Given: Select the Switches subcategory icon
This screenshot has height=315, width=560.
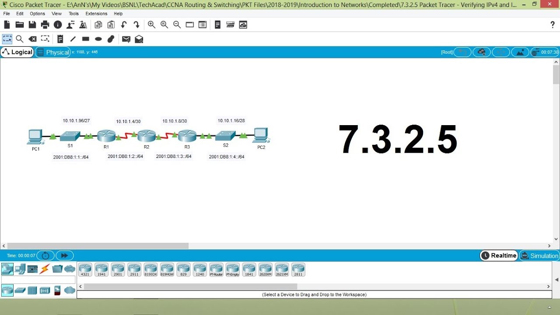Looking at the screenshot, I should tap(20, 290).
